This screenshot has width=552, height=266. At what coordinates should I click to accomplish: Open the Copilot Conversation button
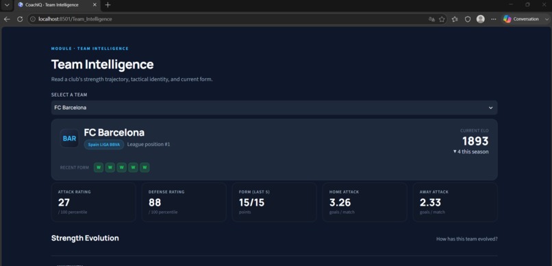(x=521, y=19)
